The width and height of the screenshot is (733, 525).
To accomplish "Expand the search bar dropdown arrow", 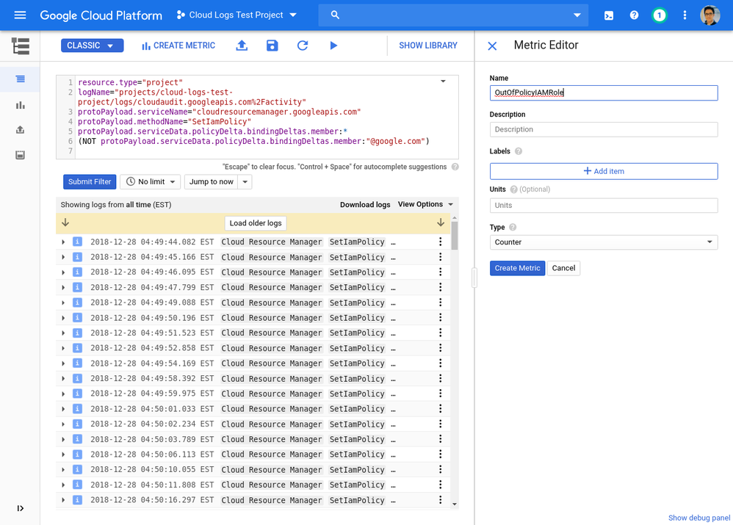I will coord(577,15).
